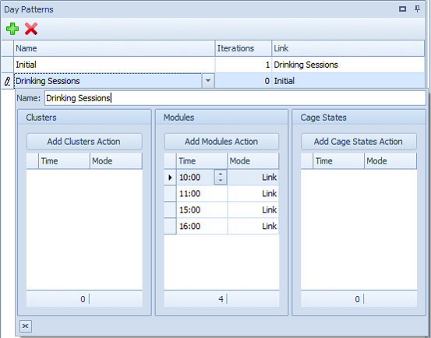Viewport: 431px width, 338px height.
Task: Delete day pattern with red X icon
Action: coord(31,29)
